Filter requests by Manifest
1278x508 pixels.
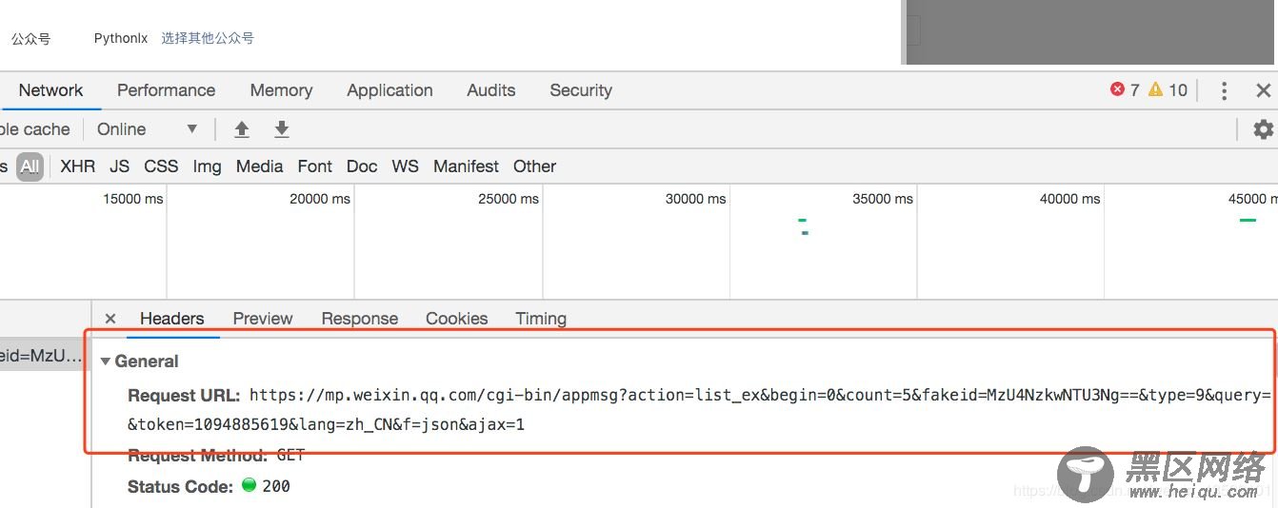[467, 166]
